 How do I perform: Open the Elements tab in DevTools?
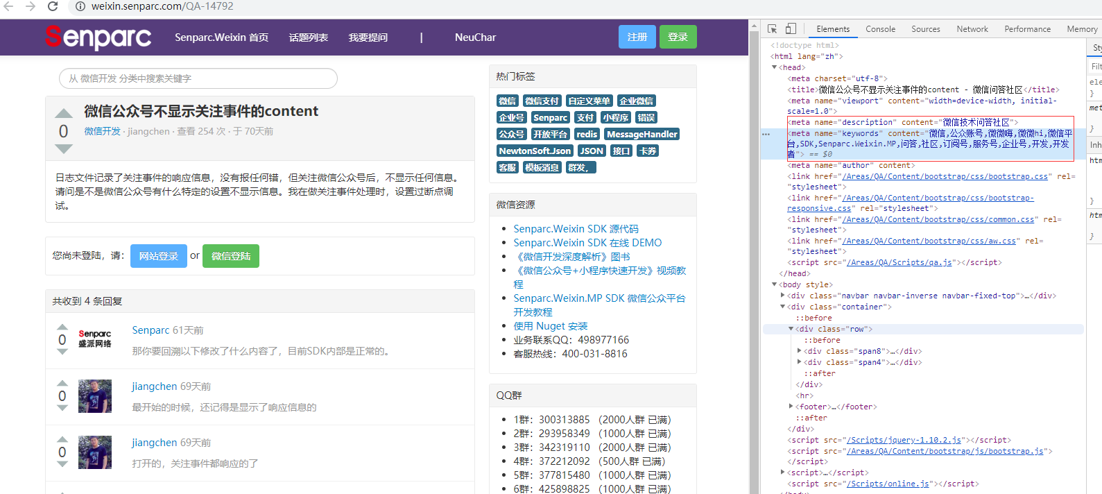833,29
